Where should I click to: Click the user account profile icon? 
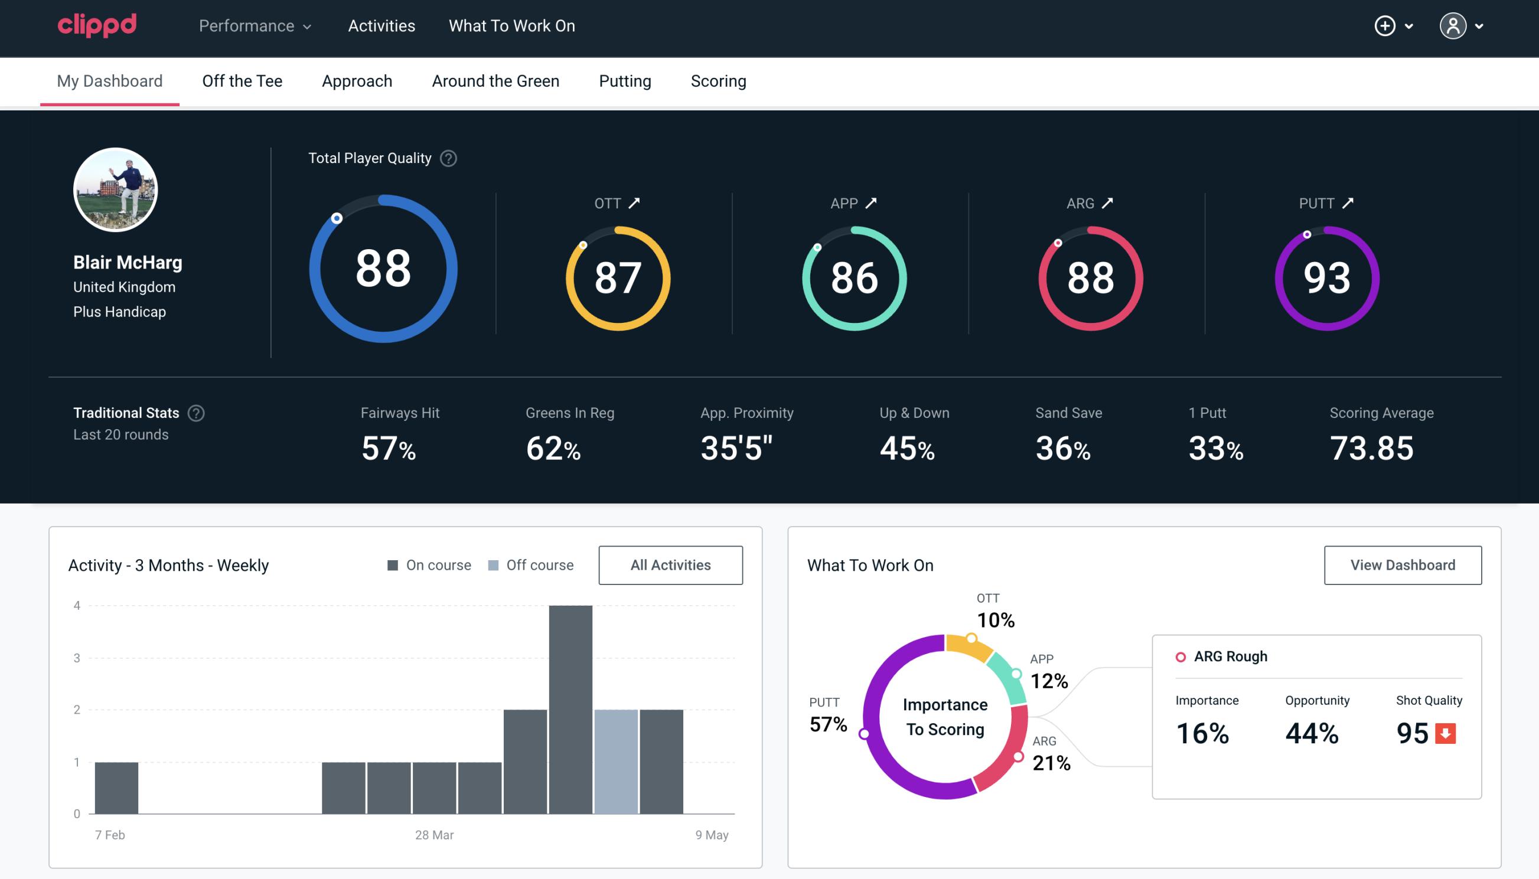(x=1453, y=27)
